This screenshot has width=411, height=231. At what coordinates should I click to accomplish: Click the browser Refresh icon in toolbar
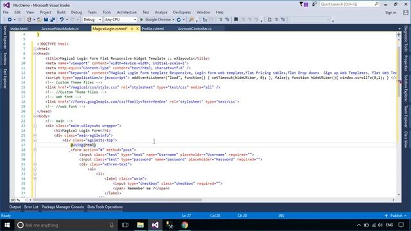coord(179,20)
